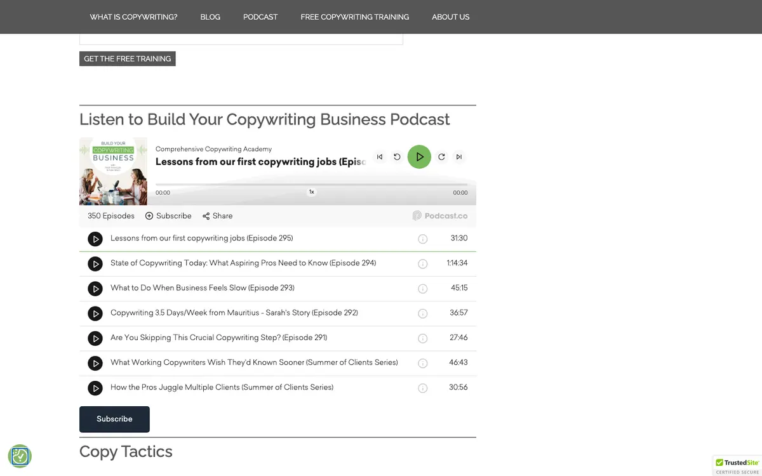Play episode 292 Sarah's Story
The width and height of the screenshot is (762, 476).
[x=95, y=314]
